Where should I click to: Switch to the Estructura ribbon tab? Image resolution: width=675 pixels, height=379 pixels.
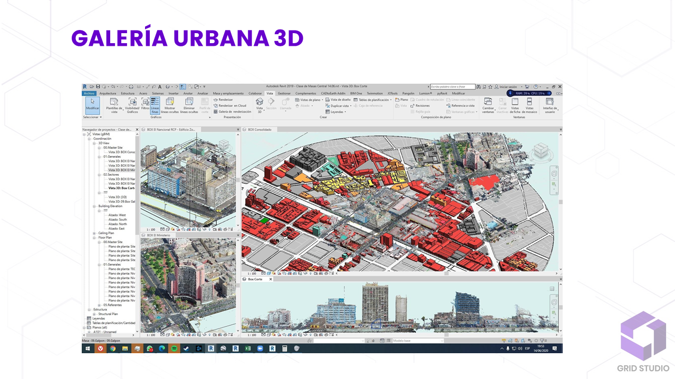(128, 93)
